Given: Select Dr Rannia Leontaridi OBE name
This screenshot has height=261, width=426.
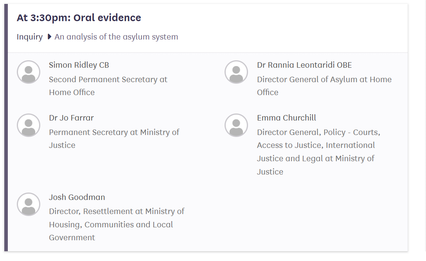Looking at the screenshot, I should [304, 65].
